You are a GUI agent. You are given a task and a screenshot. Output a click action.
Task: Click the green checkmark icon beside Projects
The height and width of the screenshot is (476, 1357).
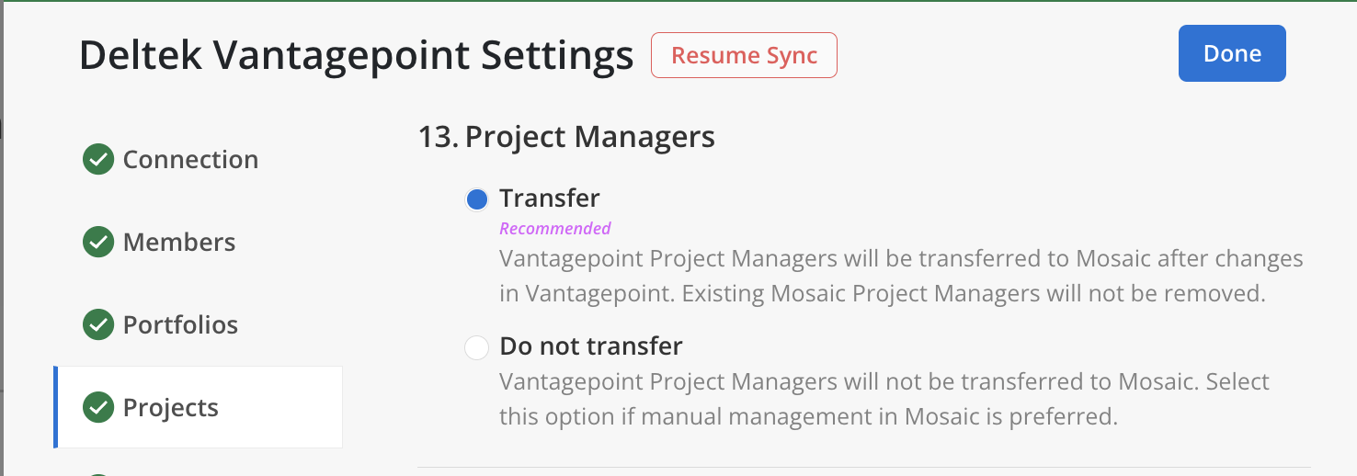coord(98,408)
